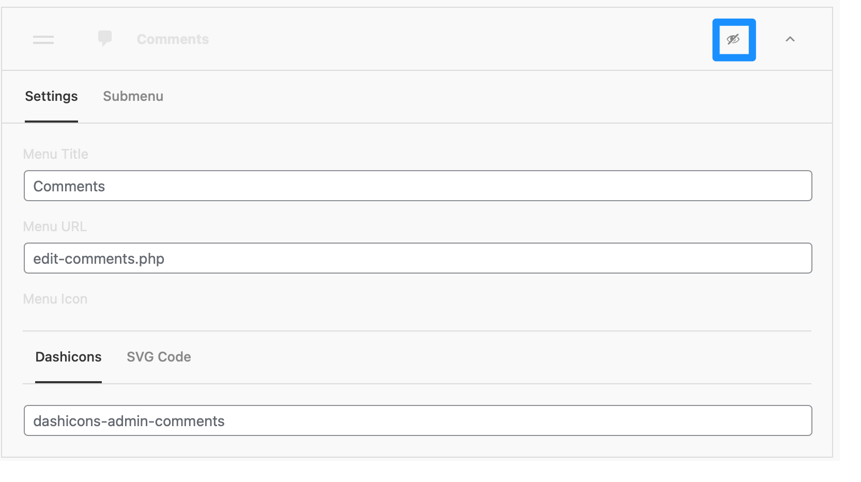
Task: Click inside the Menu Title field
Action: [418, 186]
